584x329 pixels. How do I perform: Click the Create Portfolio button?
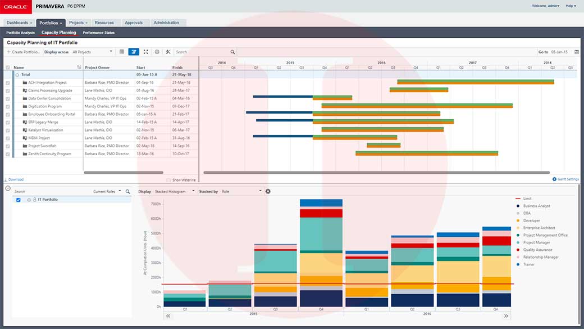click(23, 52)
